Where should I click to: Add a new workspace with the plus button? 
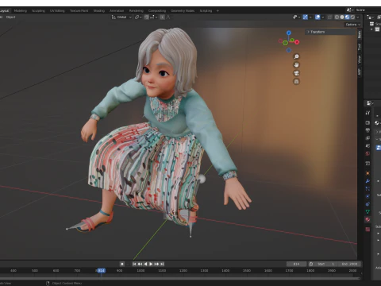click(x=217, y=11)
